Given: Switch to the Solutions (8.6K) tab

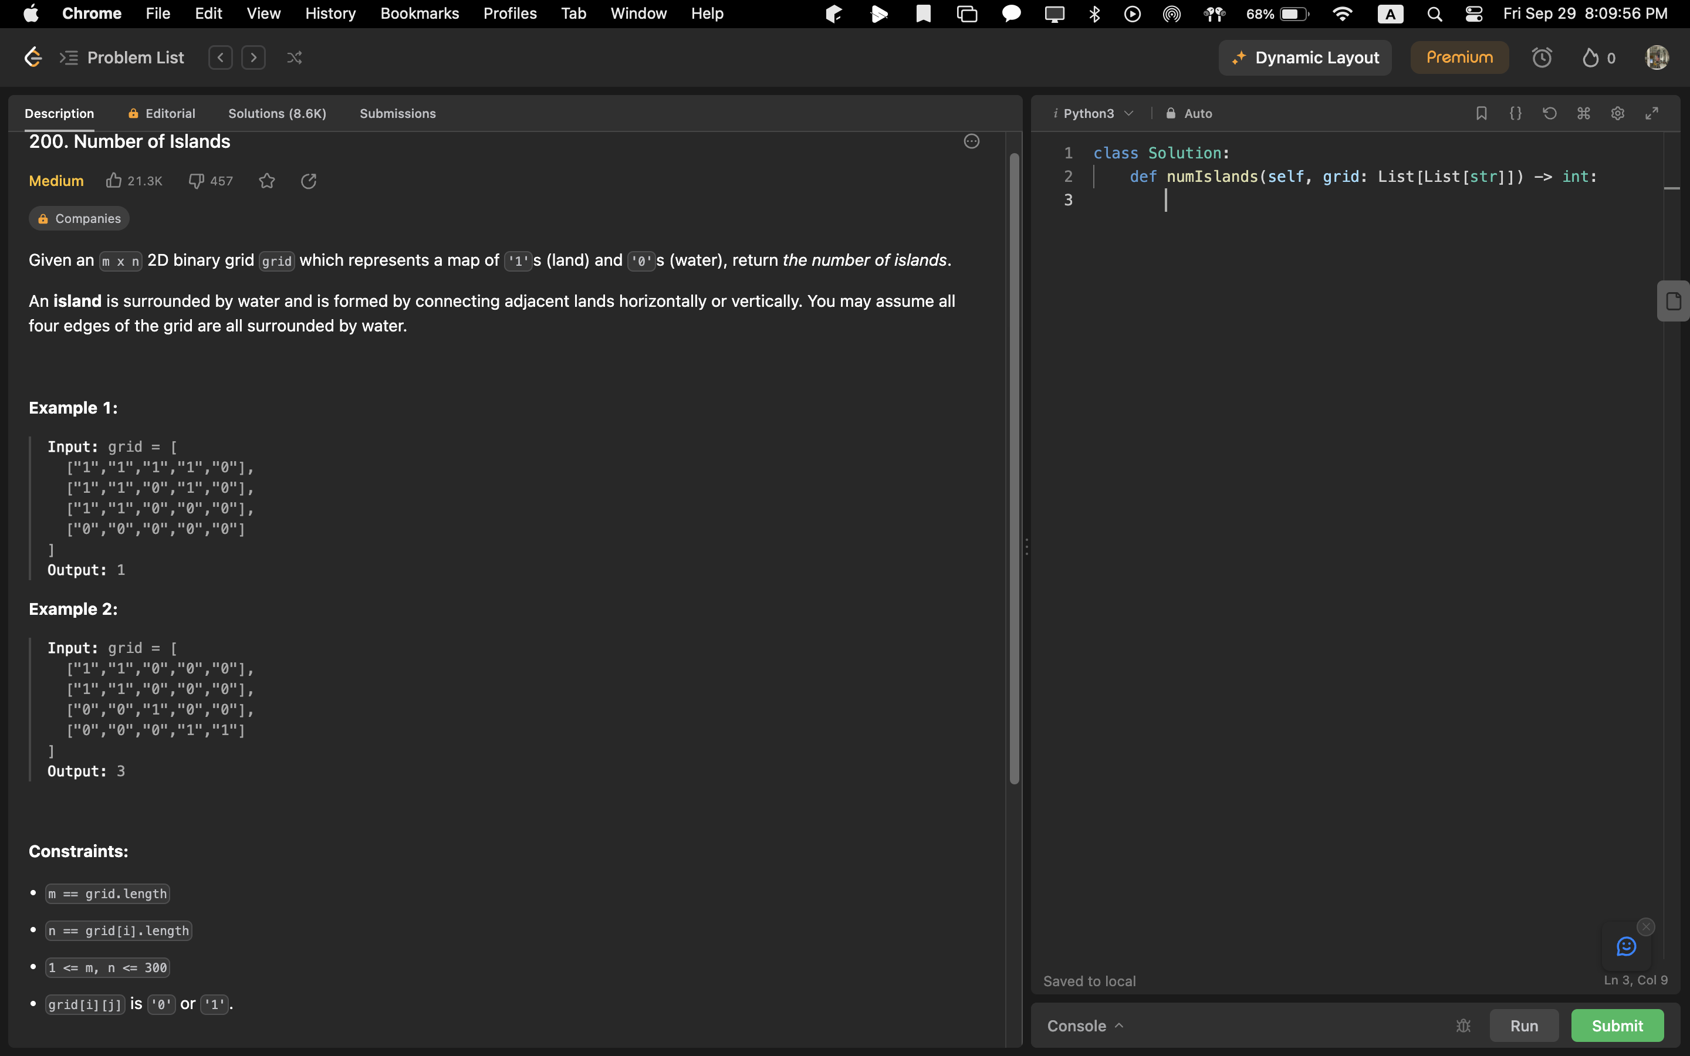Looking at the screenshot, I should pos(277,113).
